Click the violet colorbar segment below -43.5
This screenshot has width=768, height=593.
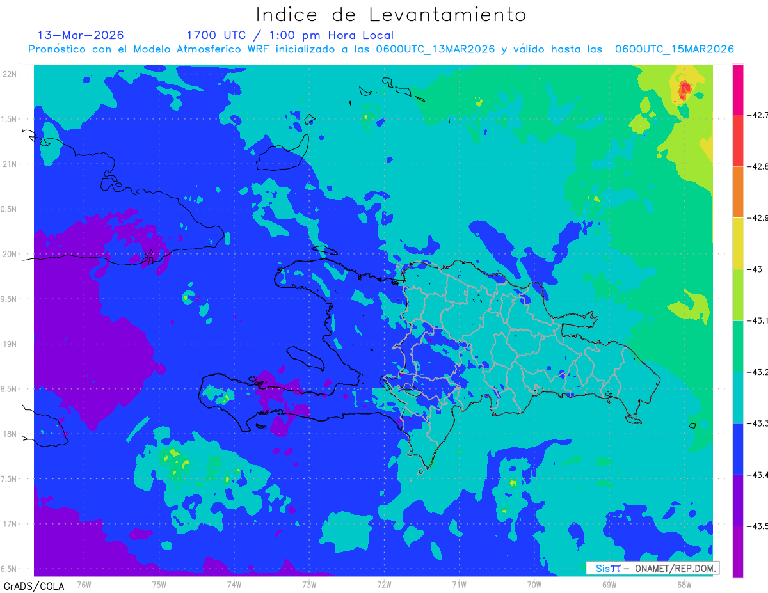click(x=738, y=551)
